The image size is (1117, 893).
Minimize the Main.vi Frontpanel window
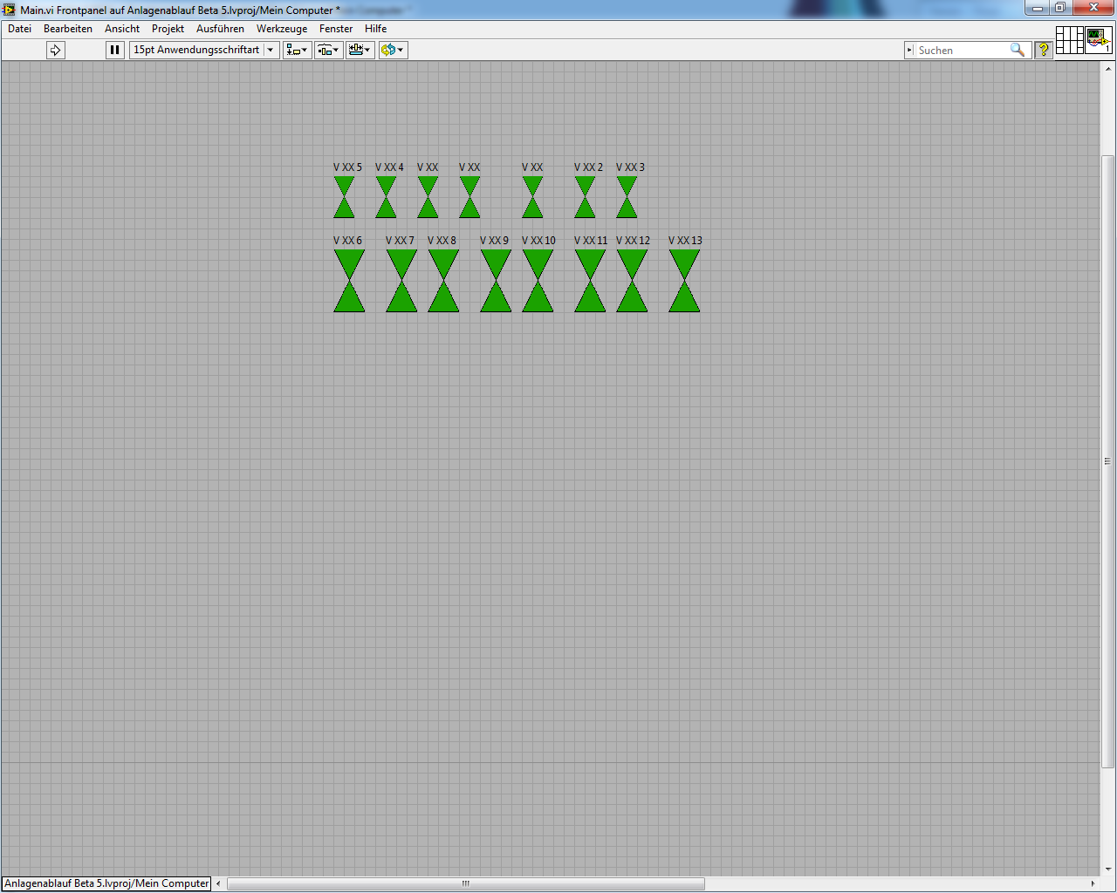(x=1037, y=8)
